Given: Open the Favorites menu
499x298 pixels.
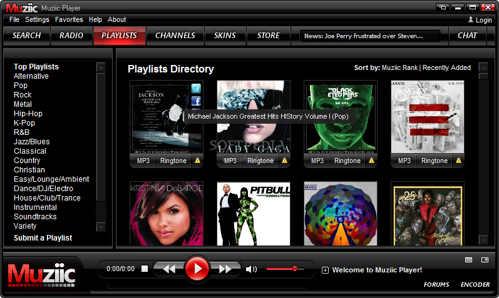Looking at the screenshot, I should tap(69, 20).
